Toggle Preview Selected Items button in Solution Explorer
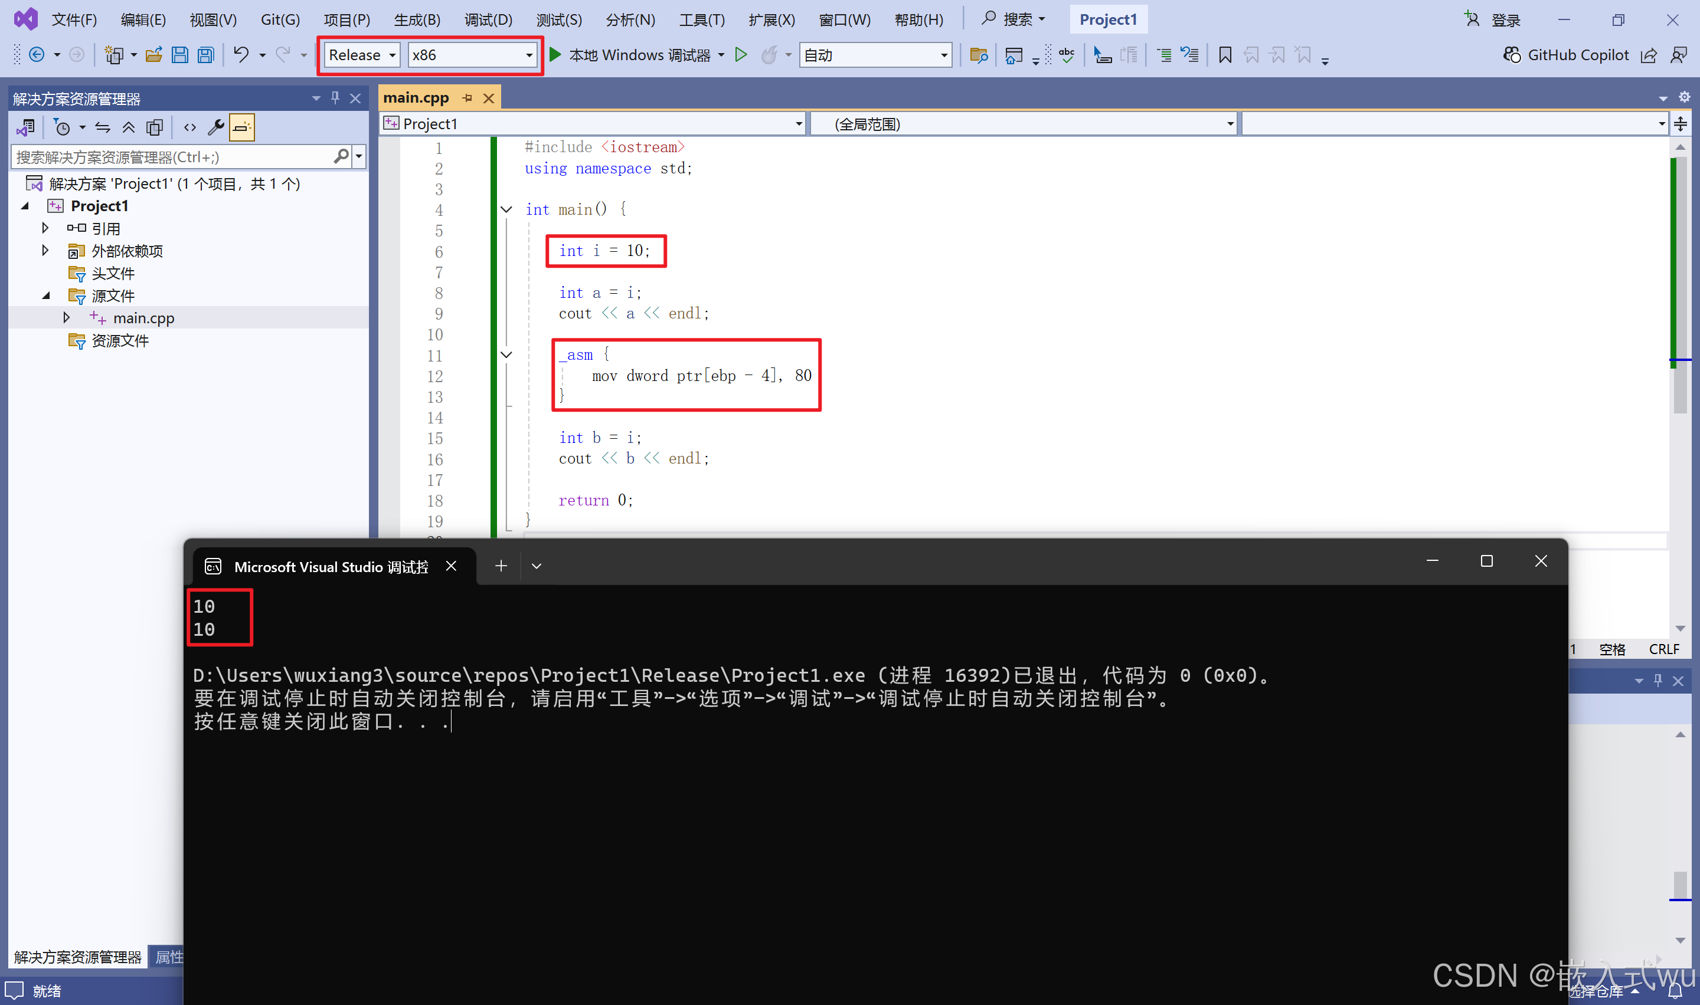1700x1005 pixels. (242, 127)
